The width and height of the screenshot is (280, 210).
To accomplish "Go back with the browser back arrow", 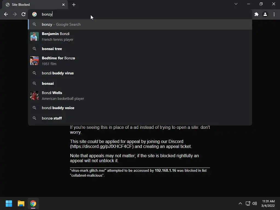I will pyautogui.click(x=6, y=14).
